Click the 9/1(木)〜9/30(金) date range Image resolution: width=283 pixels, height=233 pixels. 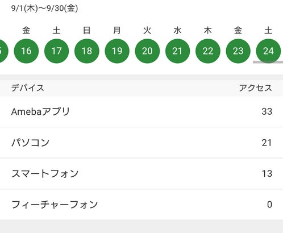point(44,9)
